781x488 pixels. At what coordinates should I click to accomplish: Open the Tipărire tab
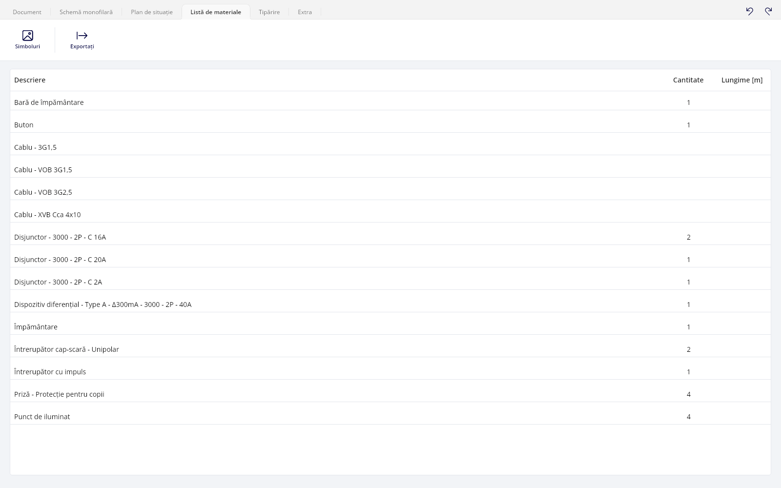pyautogui.click(x=269, y=12)
